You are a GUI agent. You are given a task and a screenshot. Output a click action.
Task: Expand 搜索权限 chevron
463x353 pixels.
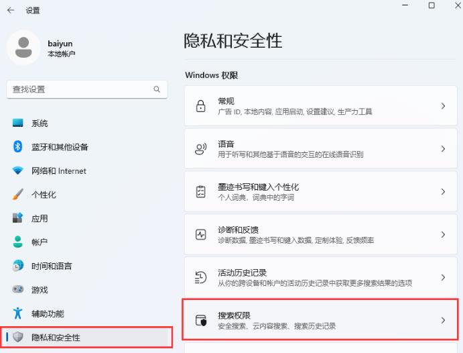(443, 320)
